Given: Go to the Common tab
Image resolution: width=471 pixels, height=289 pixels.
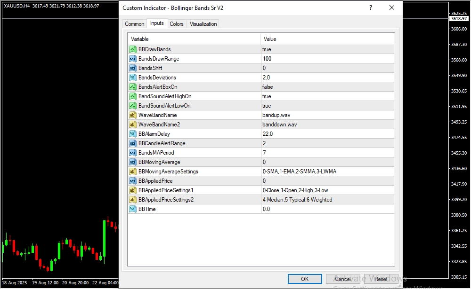Looking at the screenshot, I should click(x=135, y=24).
